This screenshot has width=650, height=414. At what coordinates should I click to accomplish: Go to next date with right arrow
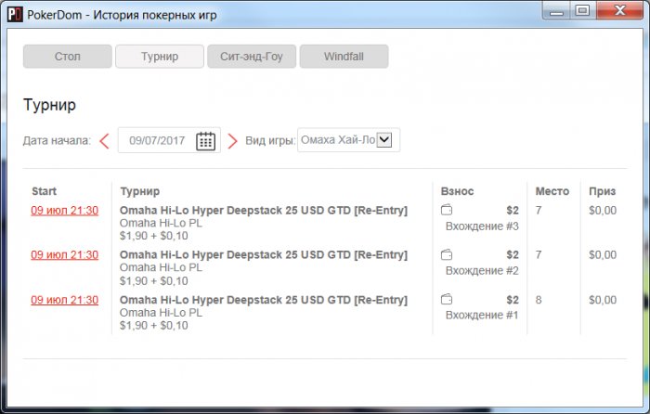click(x=232, y=141)
